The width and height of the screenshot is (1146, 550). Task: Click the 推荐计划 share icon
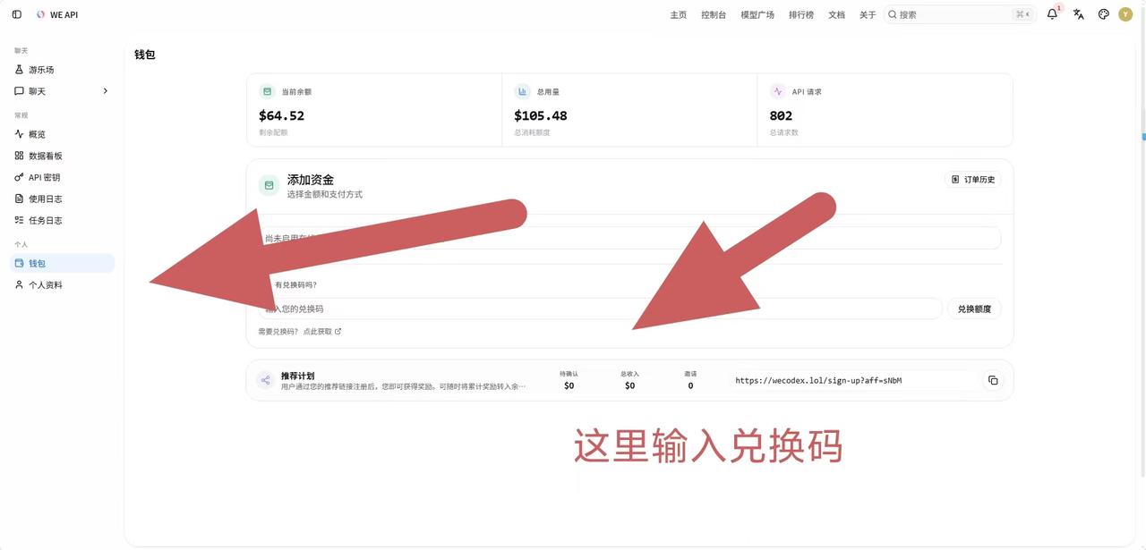(265, 380)
